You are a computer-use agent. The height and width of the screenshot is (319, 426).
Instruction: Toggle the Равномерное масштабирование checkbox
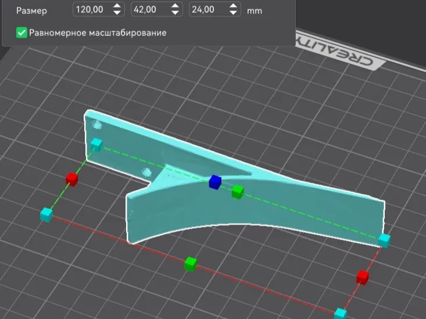pyautogui.click(x=22, y=33)
